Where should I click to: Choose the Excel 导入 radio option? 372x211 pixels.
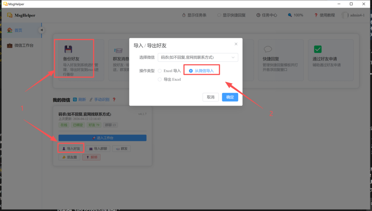(x=160, y=71)
